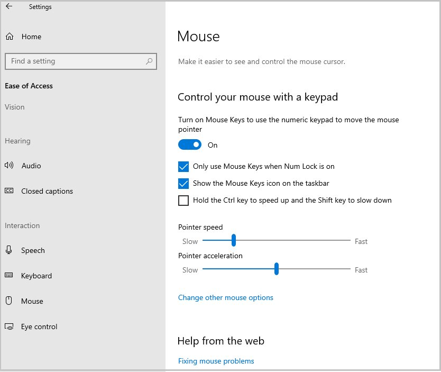Open the Home icon in the sidebar
441x372 pixels.
10,37
